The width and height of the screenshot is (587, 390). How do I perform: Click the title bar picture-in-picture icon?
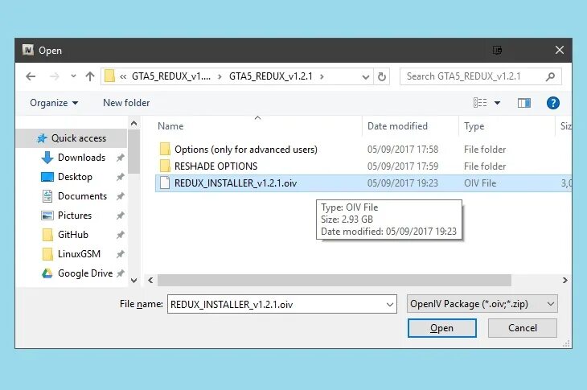pyautogui.click(x=497, y=50)
